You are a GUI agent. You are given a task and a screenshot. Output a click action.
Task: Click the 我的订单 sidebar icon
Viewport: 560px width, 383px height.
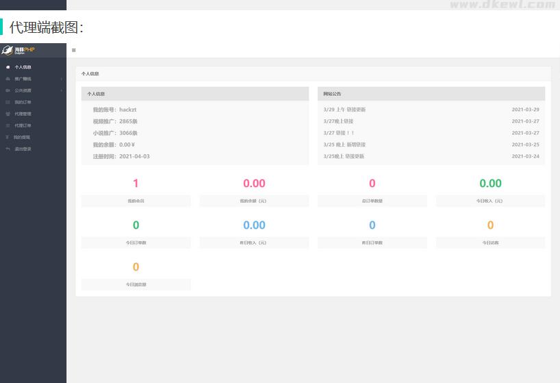click(8, 102)
